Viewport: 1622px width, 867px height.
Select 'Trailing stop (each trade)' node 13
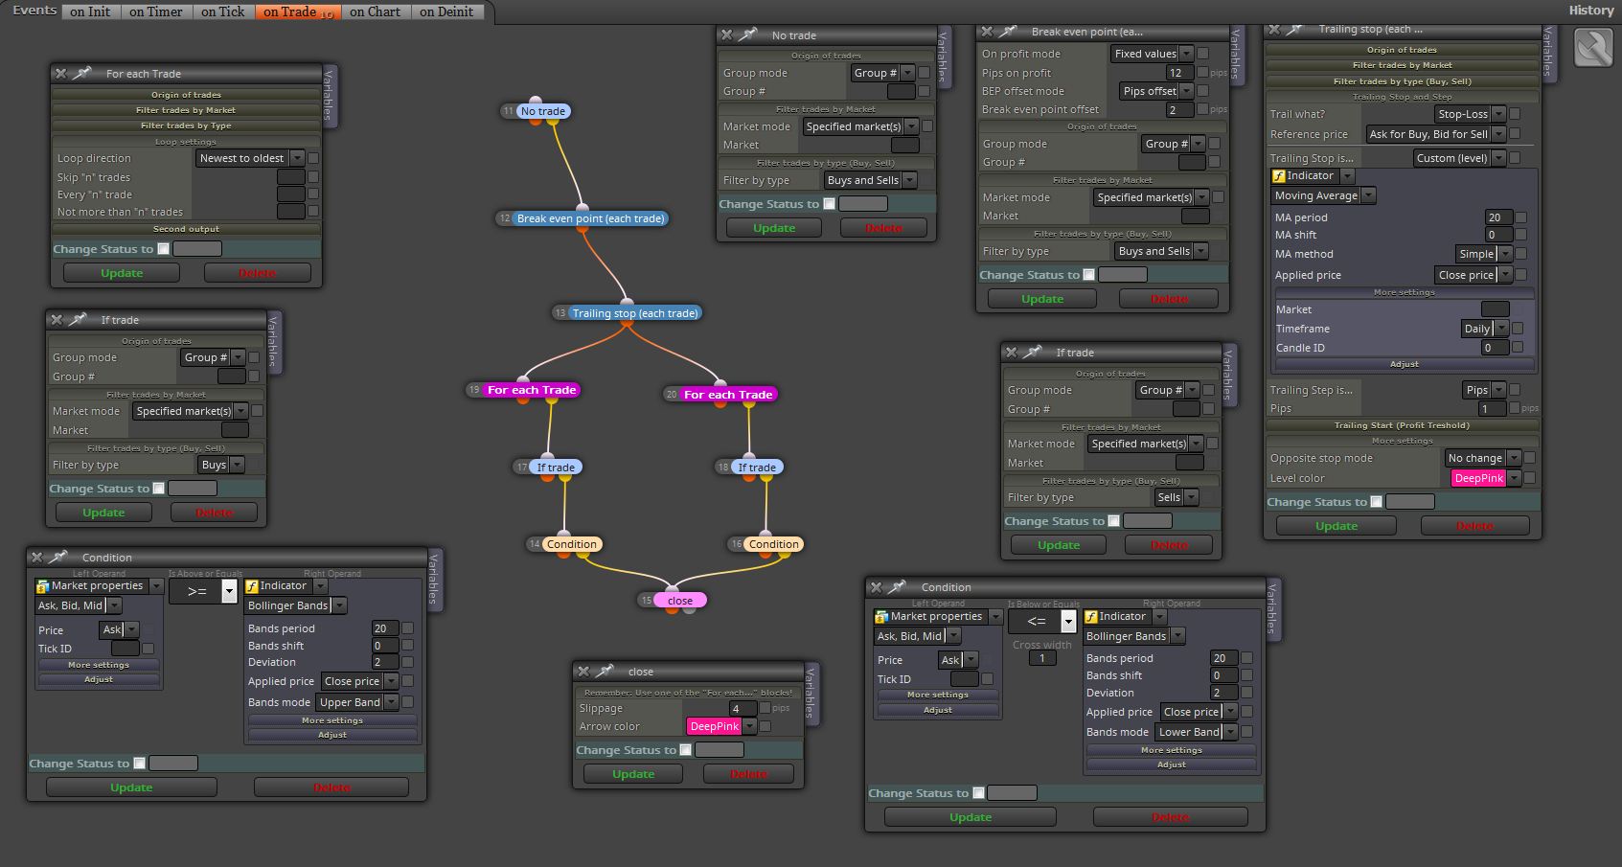[x=635, y=313]
